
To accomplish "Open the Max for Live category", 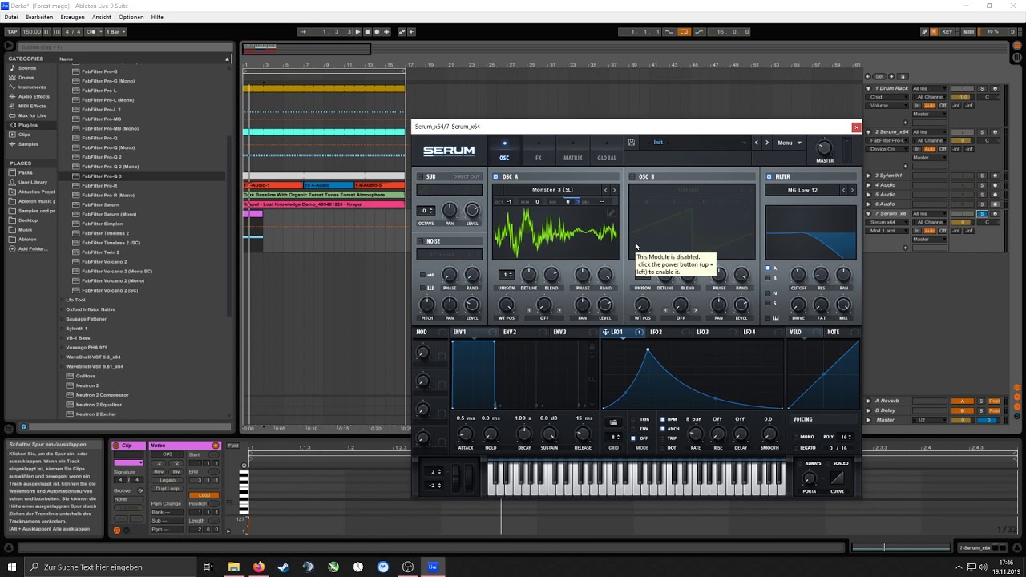I will pos(32,115).
